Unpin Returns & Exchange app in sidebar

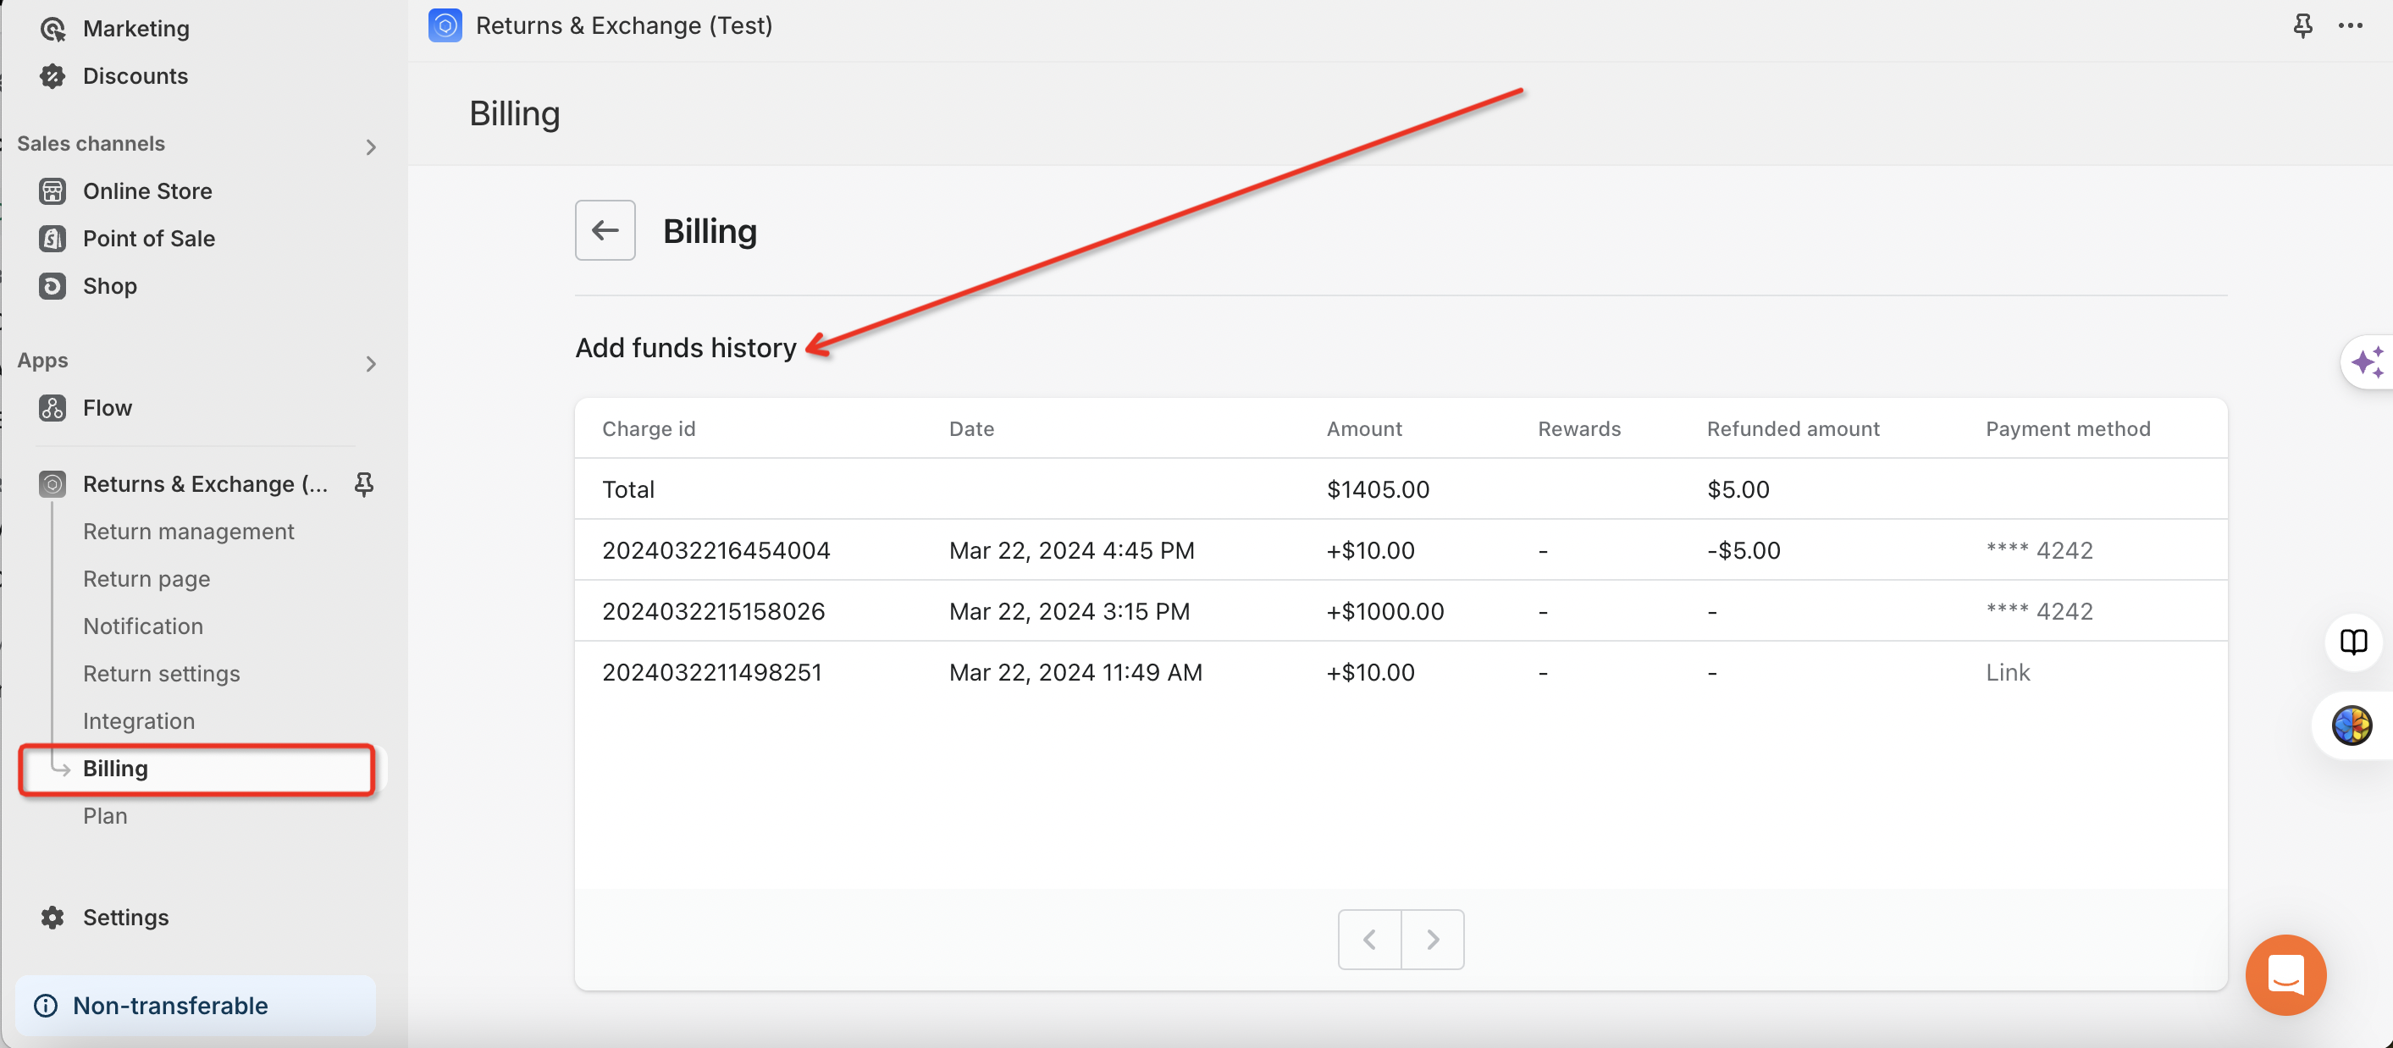tap(364, 484)
